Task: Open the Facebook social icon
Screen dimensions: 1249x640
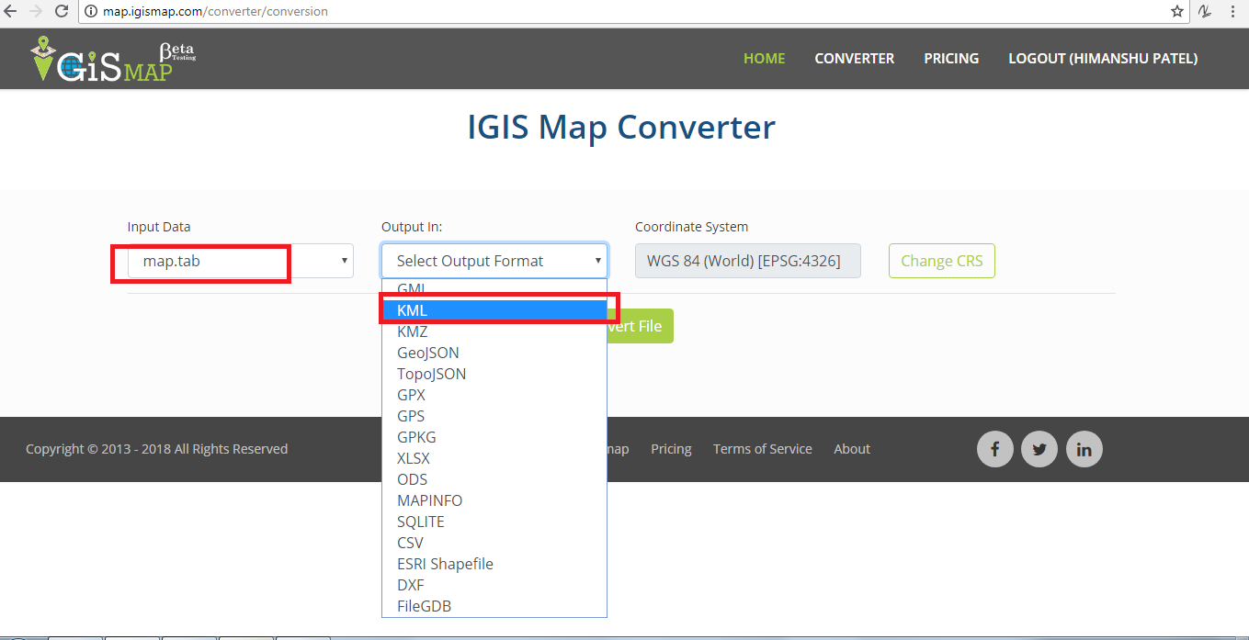Action: [x=994, y=449]
